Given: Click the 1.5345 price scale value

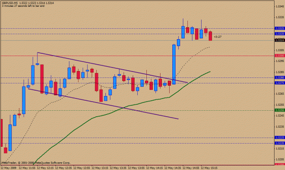Looking at the screenshot, I should pyautogui.click(x=280, y=6).
